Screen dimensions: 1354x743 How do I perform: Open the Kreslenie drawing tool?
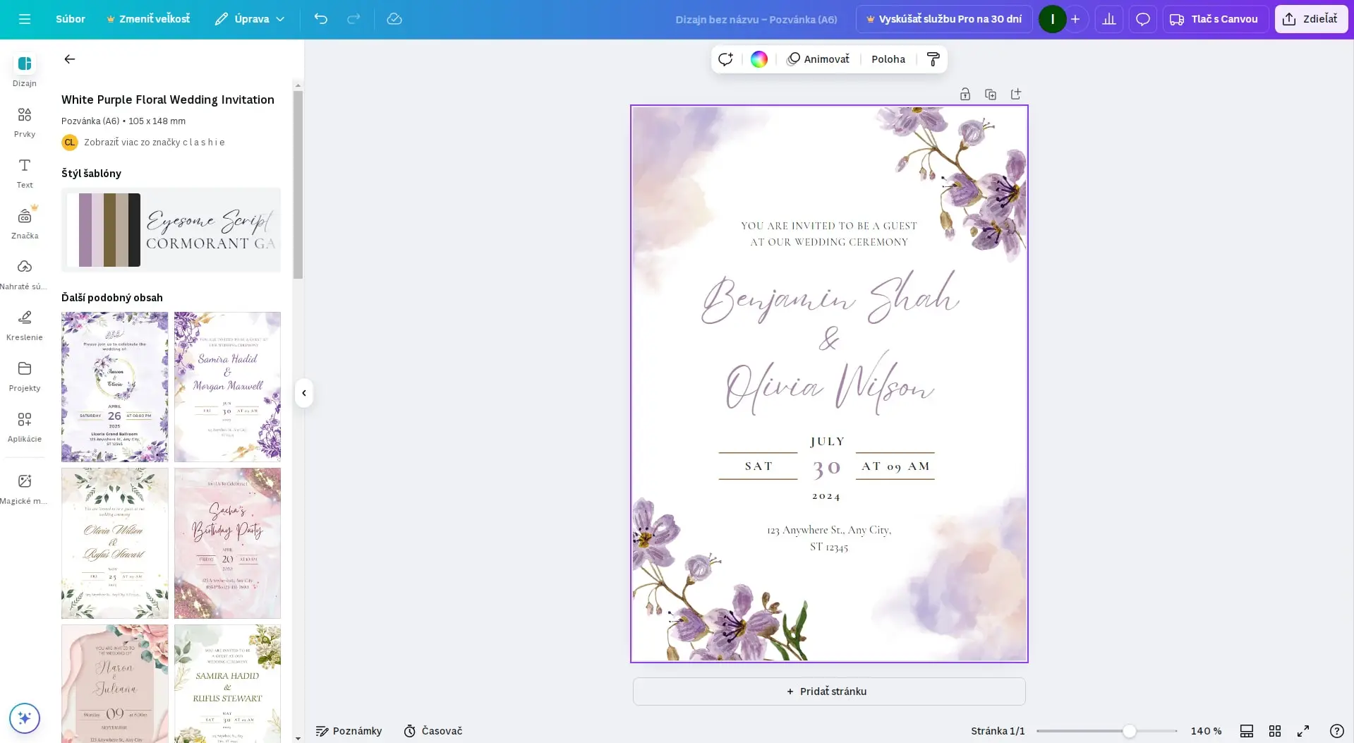point(25,325)
